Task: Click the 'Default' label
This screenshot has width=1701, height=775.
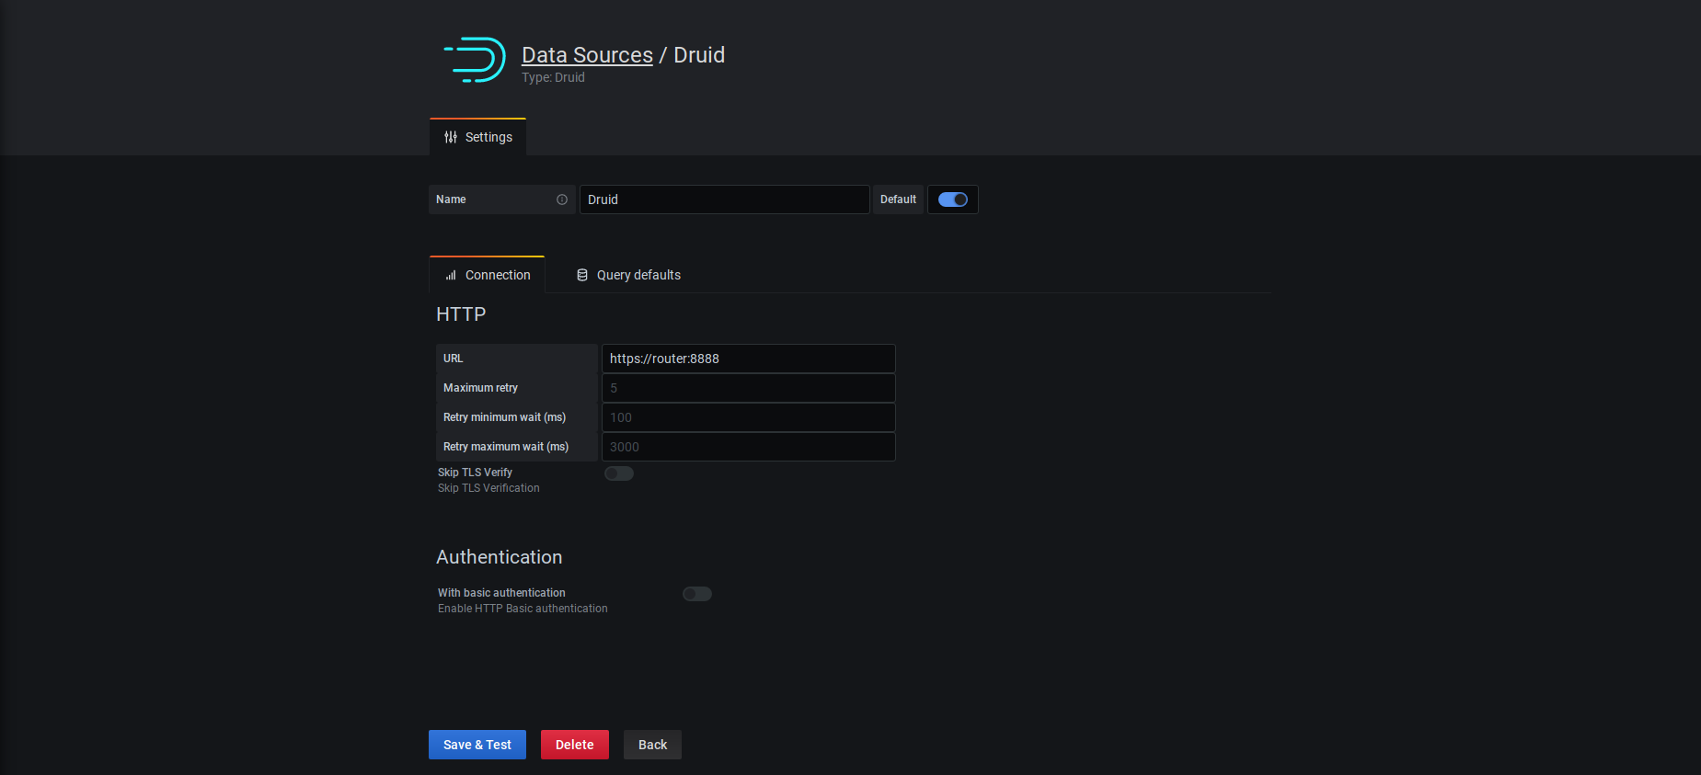Action: coord(898,199)
